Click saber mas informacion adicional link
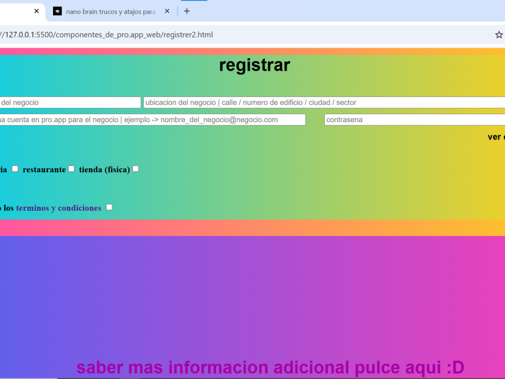Image resolution: width=505 pixels, height=379 pixels. pyautogui.click(x=270, y=367)
